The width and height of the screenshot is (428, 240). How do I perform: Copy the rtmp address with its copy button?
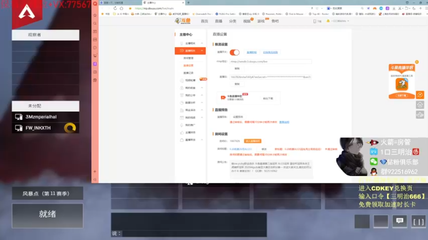coord(237,69)
